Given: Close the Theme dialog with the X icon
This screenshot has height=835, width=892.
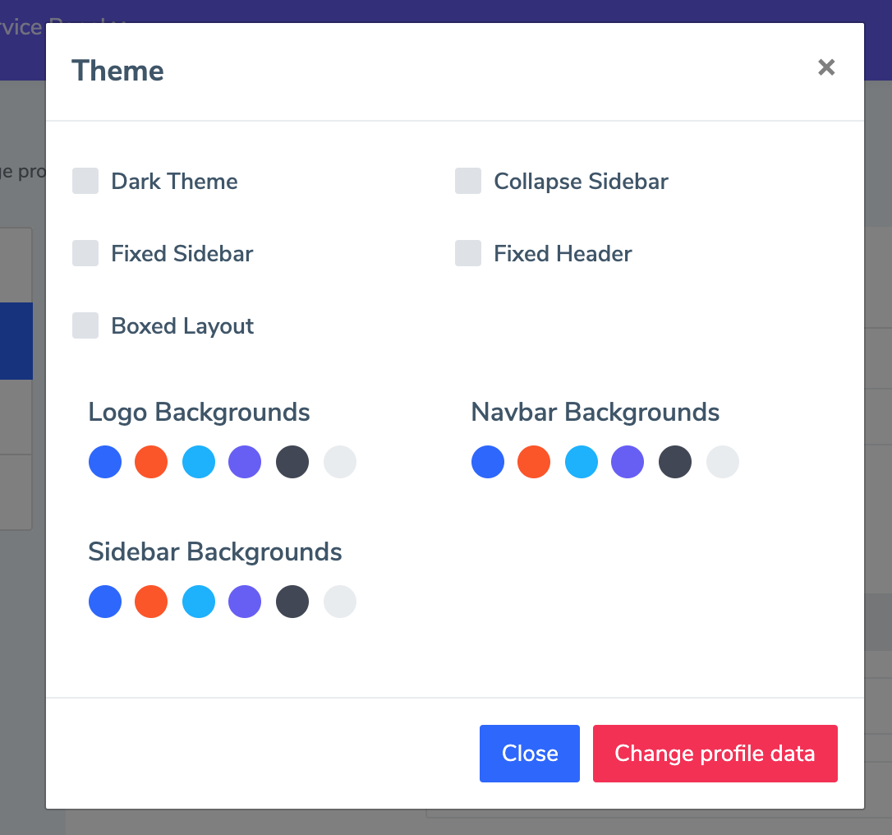Looking at the screenshot, I should (x=826, y=67).
